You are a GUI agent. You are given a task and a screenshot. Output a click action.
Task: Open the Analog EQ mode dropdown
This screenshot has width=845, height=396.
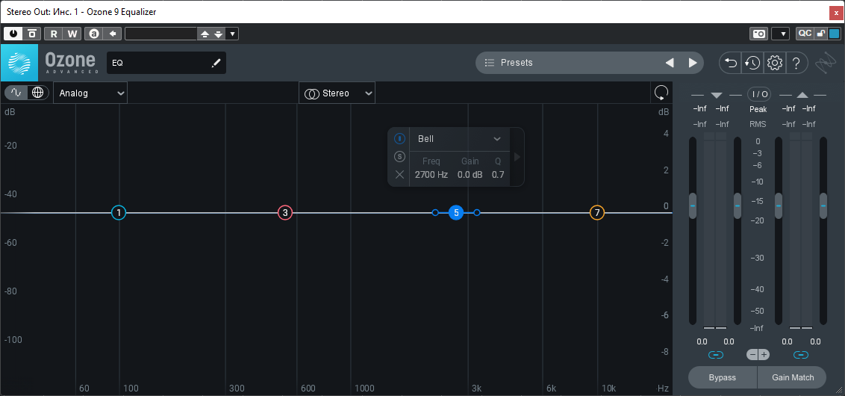[90, 93]
